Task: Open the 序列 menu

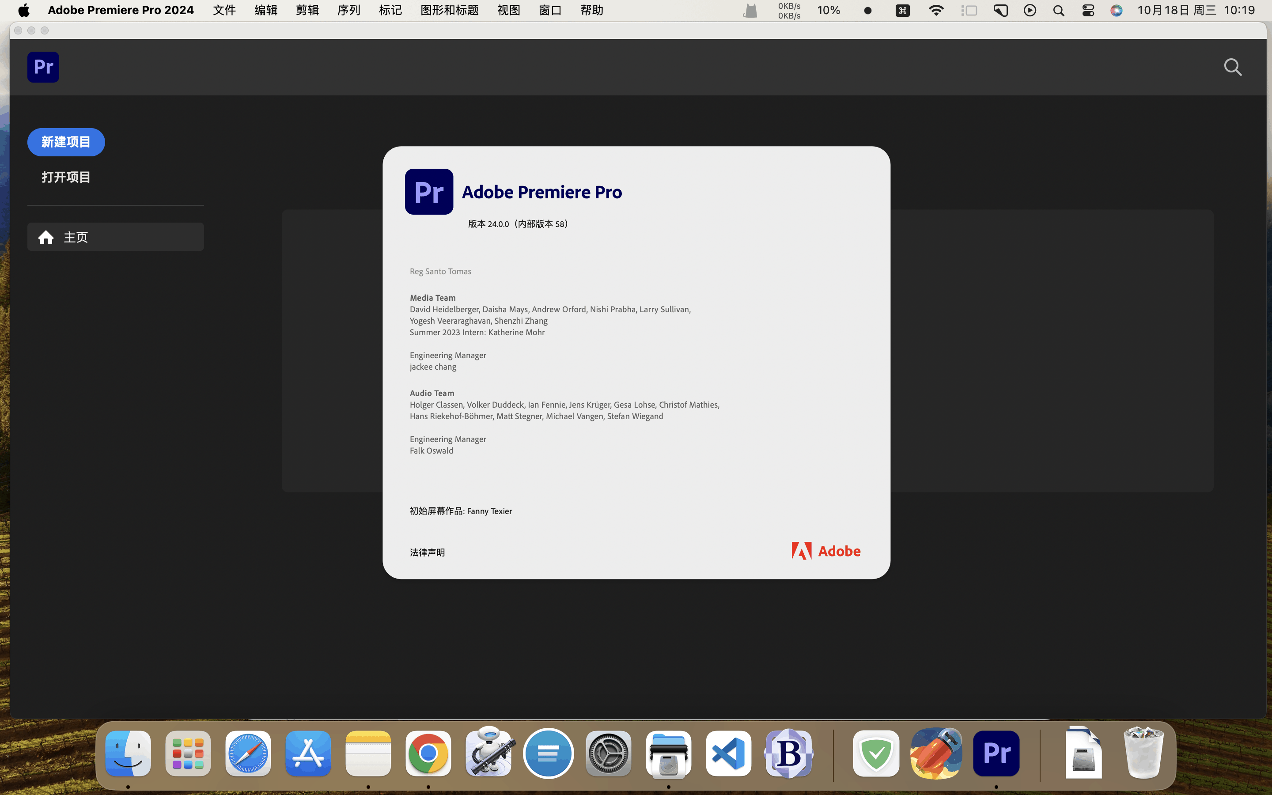Action: [x=349, y=11]
